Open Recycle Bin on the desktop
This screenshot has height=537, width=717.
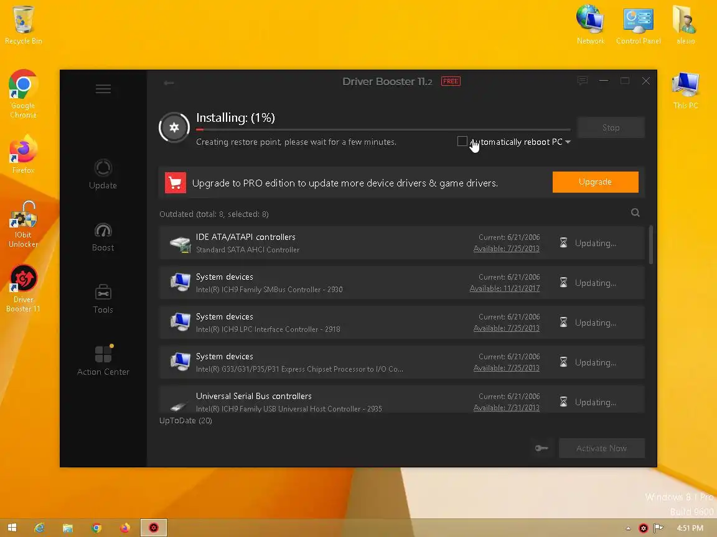pyautogui.click(x=23, y=25)
